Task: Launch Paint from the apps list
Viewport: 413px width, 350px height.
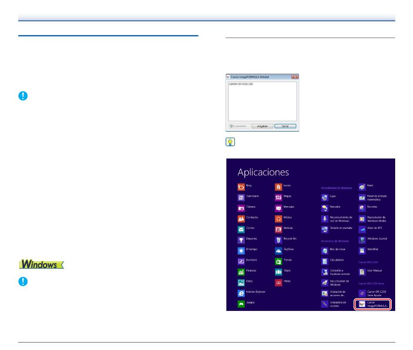Action: [366, 187]
